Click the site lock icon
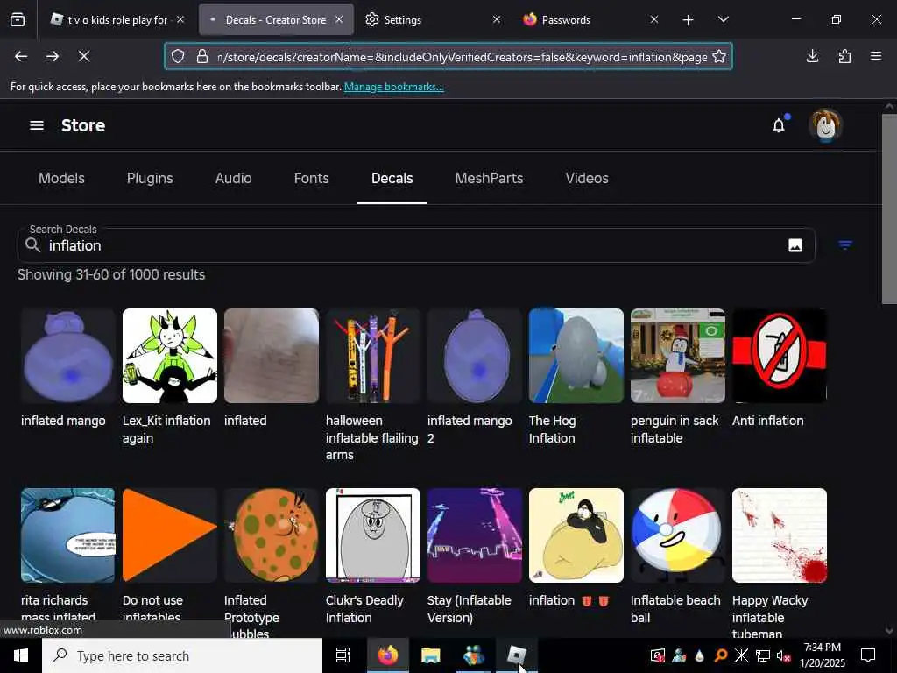The image size is (897, 673). click(202, 57)
